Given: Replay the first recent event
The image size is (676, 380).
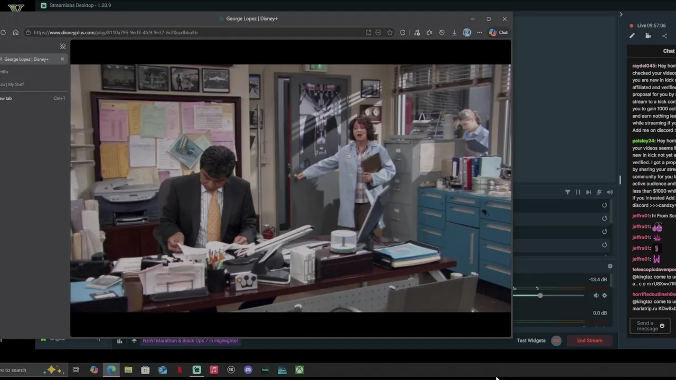Looking at the screenshot, I should point(605,205).
